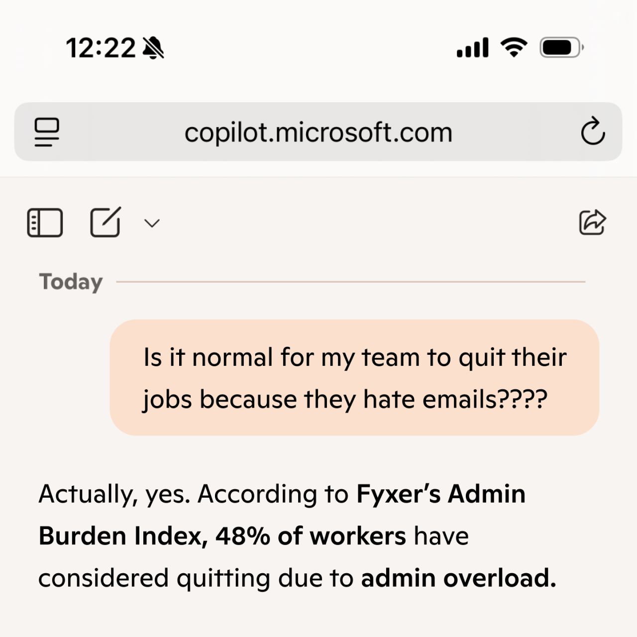Tap the battery indicator

pyautogui.click(x=561, y=48)
